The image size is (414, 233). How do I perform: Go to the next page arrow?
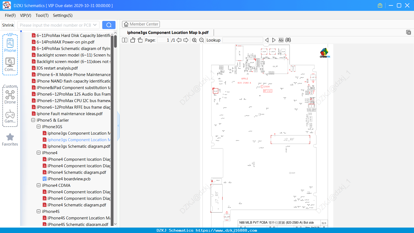click(186, 40)
